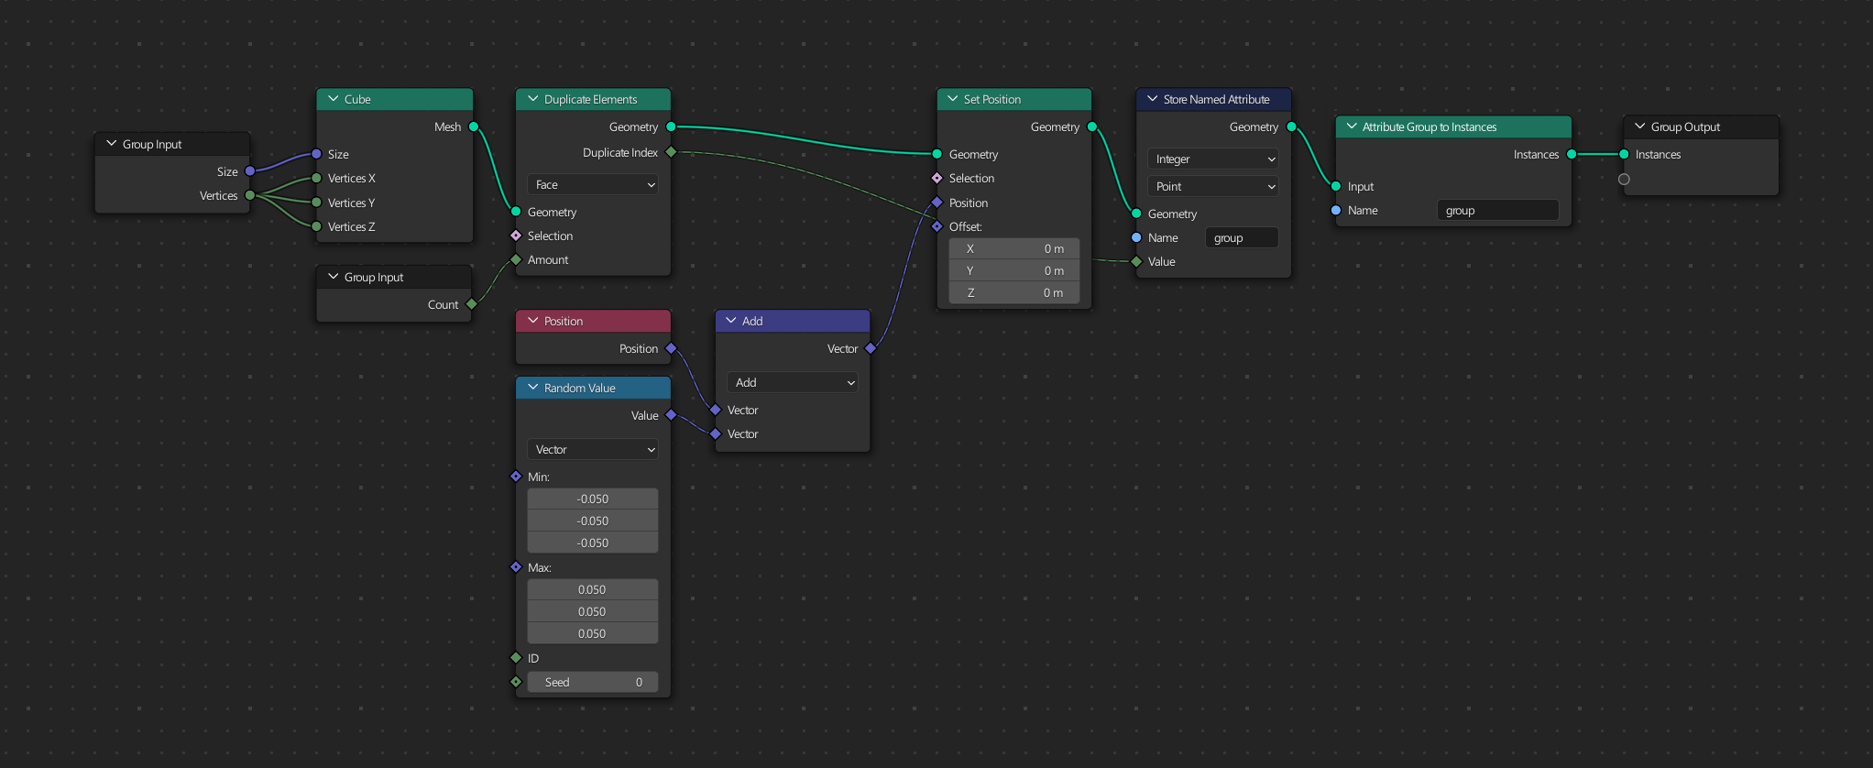
Task: Select the Random Value node title text
Action: pyautogui.click(x=580, y=388)
